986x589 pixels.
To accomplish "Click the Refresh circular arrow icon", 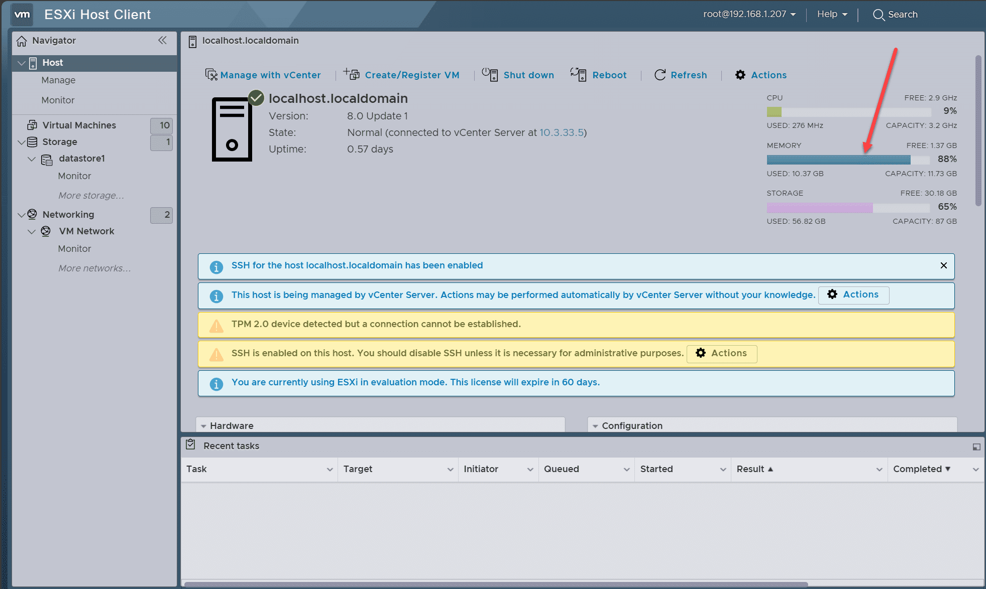I will [x=660, y=75].
